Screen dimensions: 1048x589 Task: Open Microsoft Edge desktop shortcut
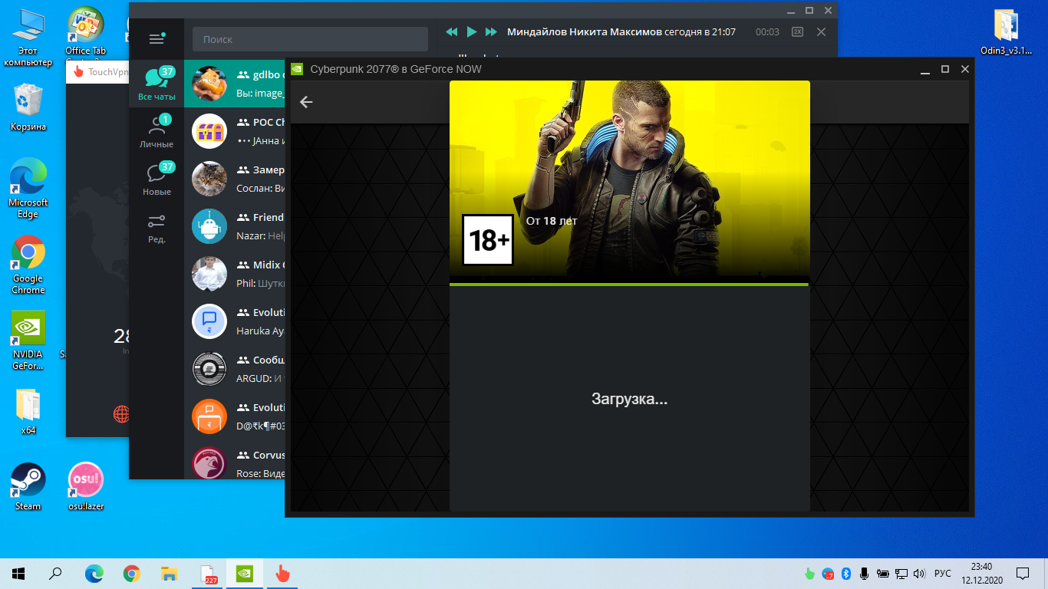point(28,189)
